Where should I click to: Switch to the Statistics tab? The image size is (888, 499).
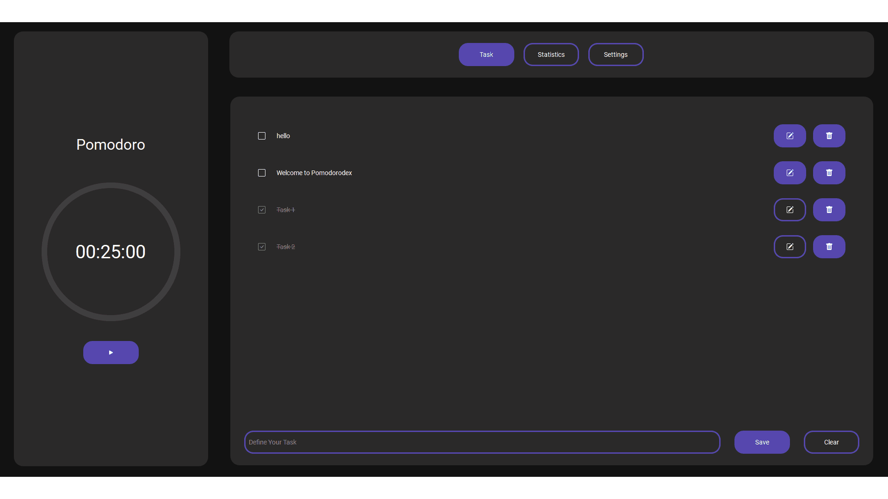551,55
